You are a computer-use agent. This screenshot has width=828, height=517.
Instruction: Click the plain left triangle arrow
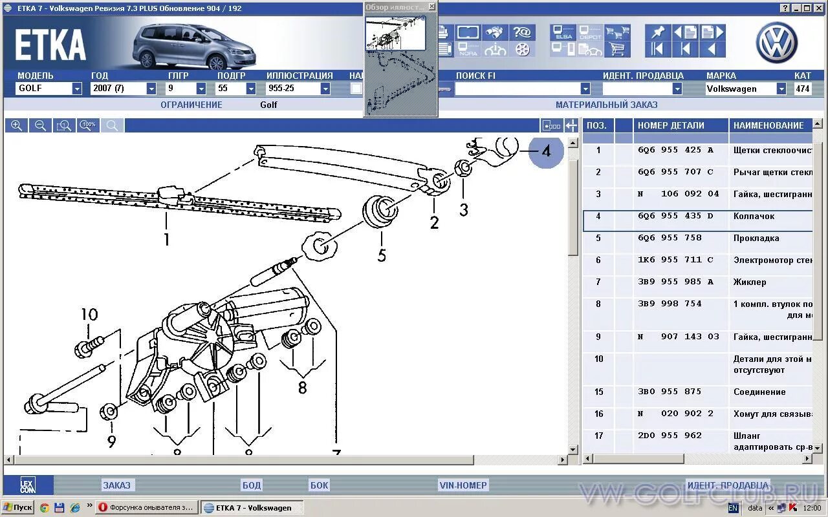tap(712, 49)
